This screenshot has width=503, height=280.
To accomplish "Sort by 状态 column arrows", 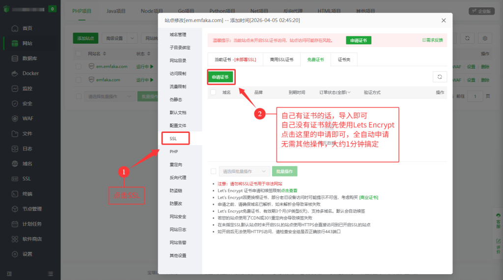I will 148,54.
